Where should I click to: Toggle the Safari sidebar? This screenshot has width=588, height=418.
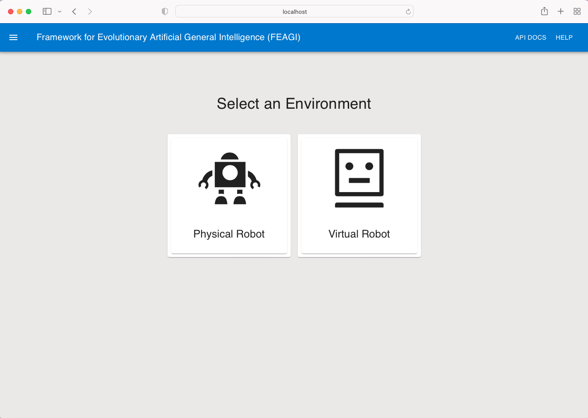click(47, 12)
